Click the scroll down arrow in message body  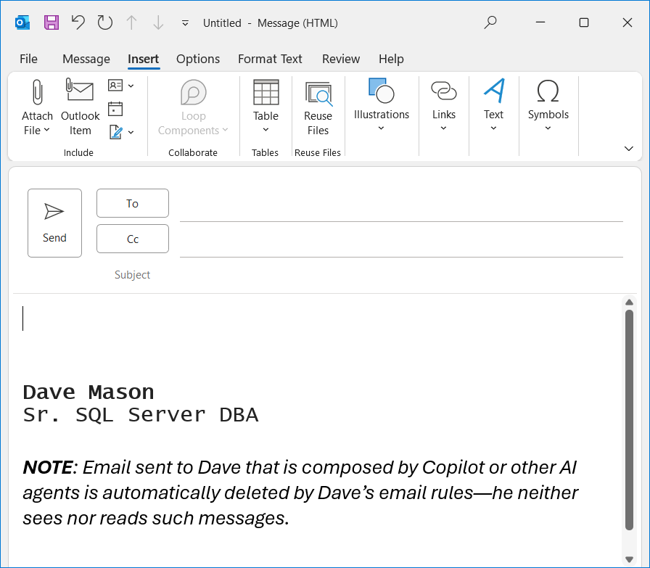(629, 559)
